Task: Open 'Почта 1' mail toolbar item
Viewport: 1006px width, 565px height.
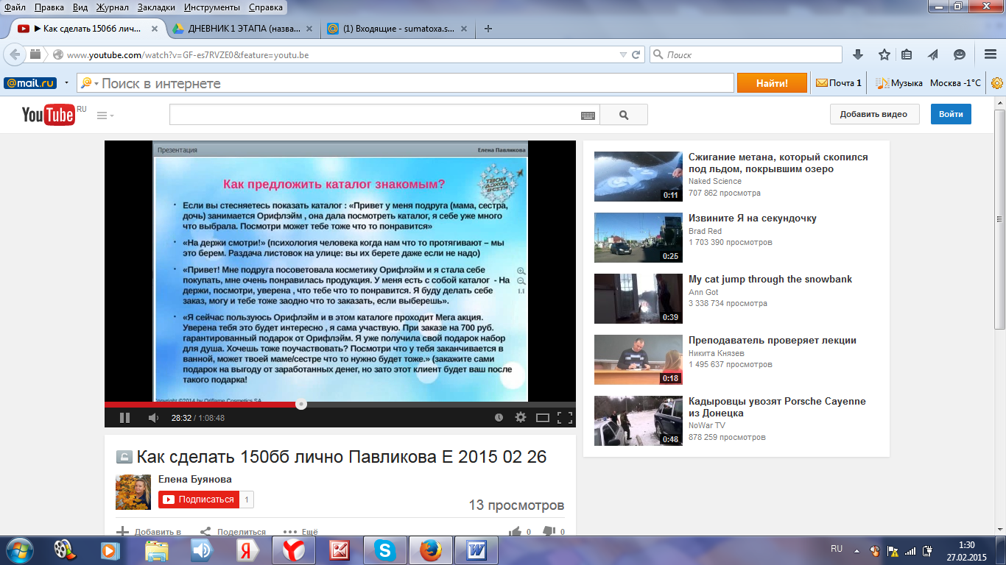Action: click(839, 83)
